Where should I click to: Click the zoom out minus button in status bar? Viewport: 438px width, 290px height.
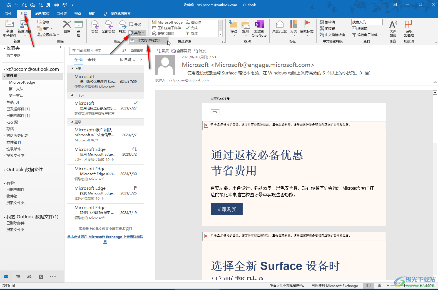[388, 285]
